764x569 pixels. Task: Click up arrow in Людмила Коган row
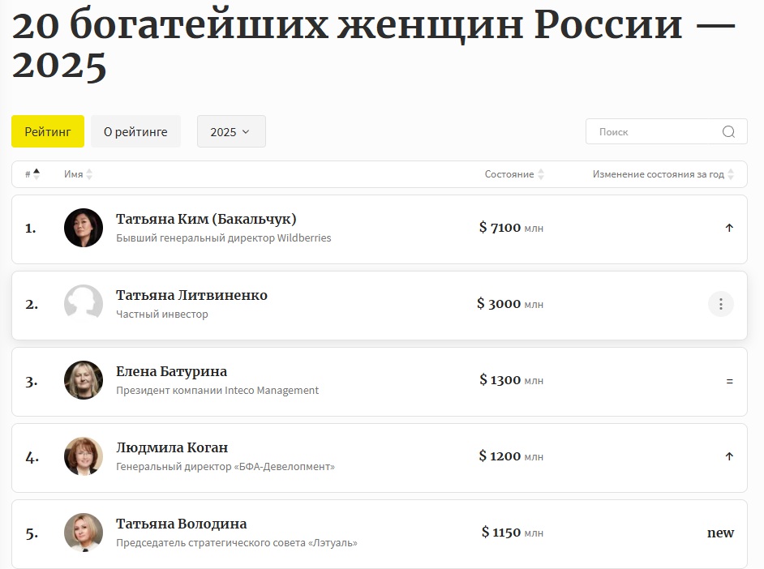pyautogui.click(x=729, y=456)
